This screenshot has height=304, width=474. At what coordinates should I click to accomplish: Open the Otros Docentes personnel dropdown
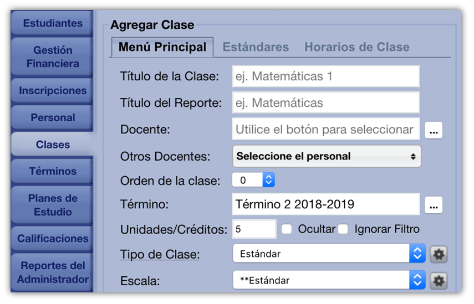(x=327, y=157)
